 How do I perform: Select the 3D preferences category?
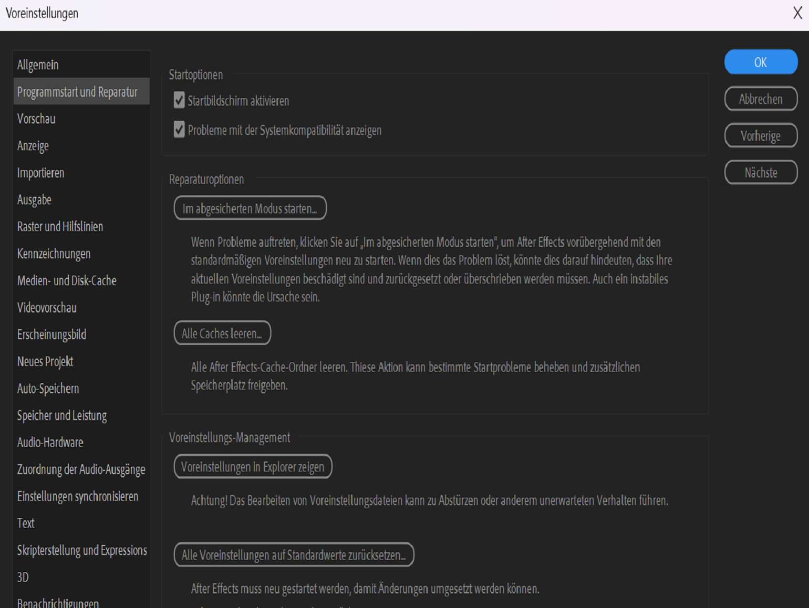tap(81, 578)
